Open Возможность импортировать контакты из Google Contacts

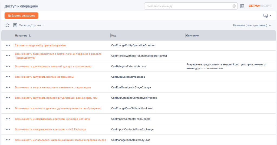52,119
